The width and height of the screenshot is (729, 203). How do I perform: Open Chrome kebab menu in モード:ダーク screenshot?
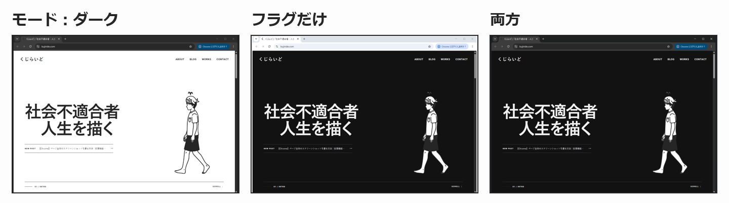coord(233,46)
